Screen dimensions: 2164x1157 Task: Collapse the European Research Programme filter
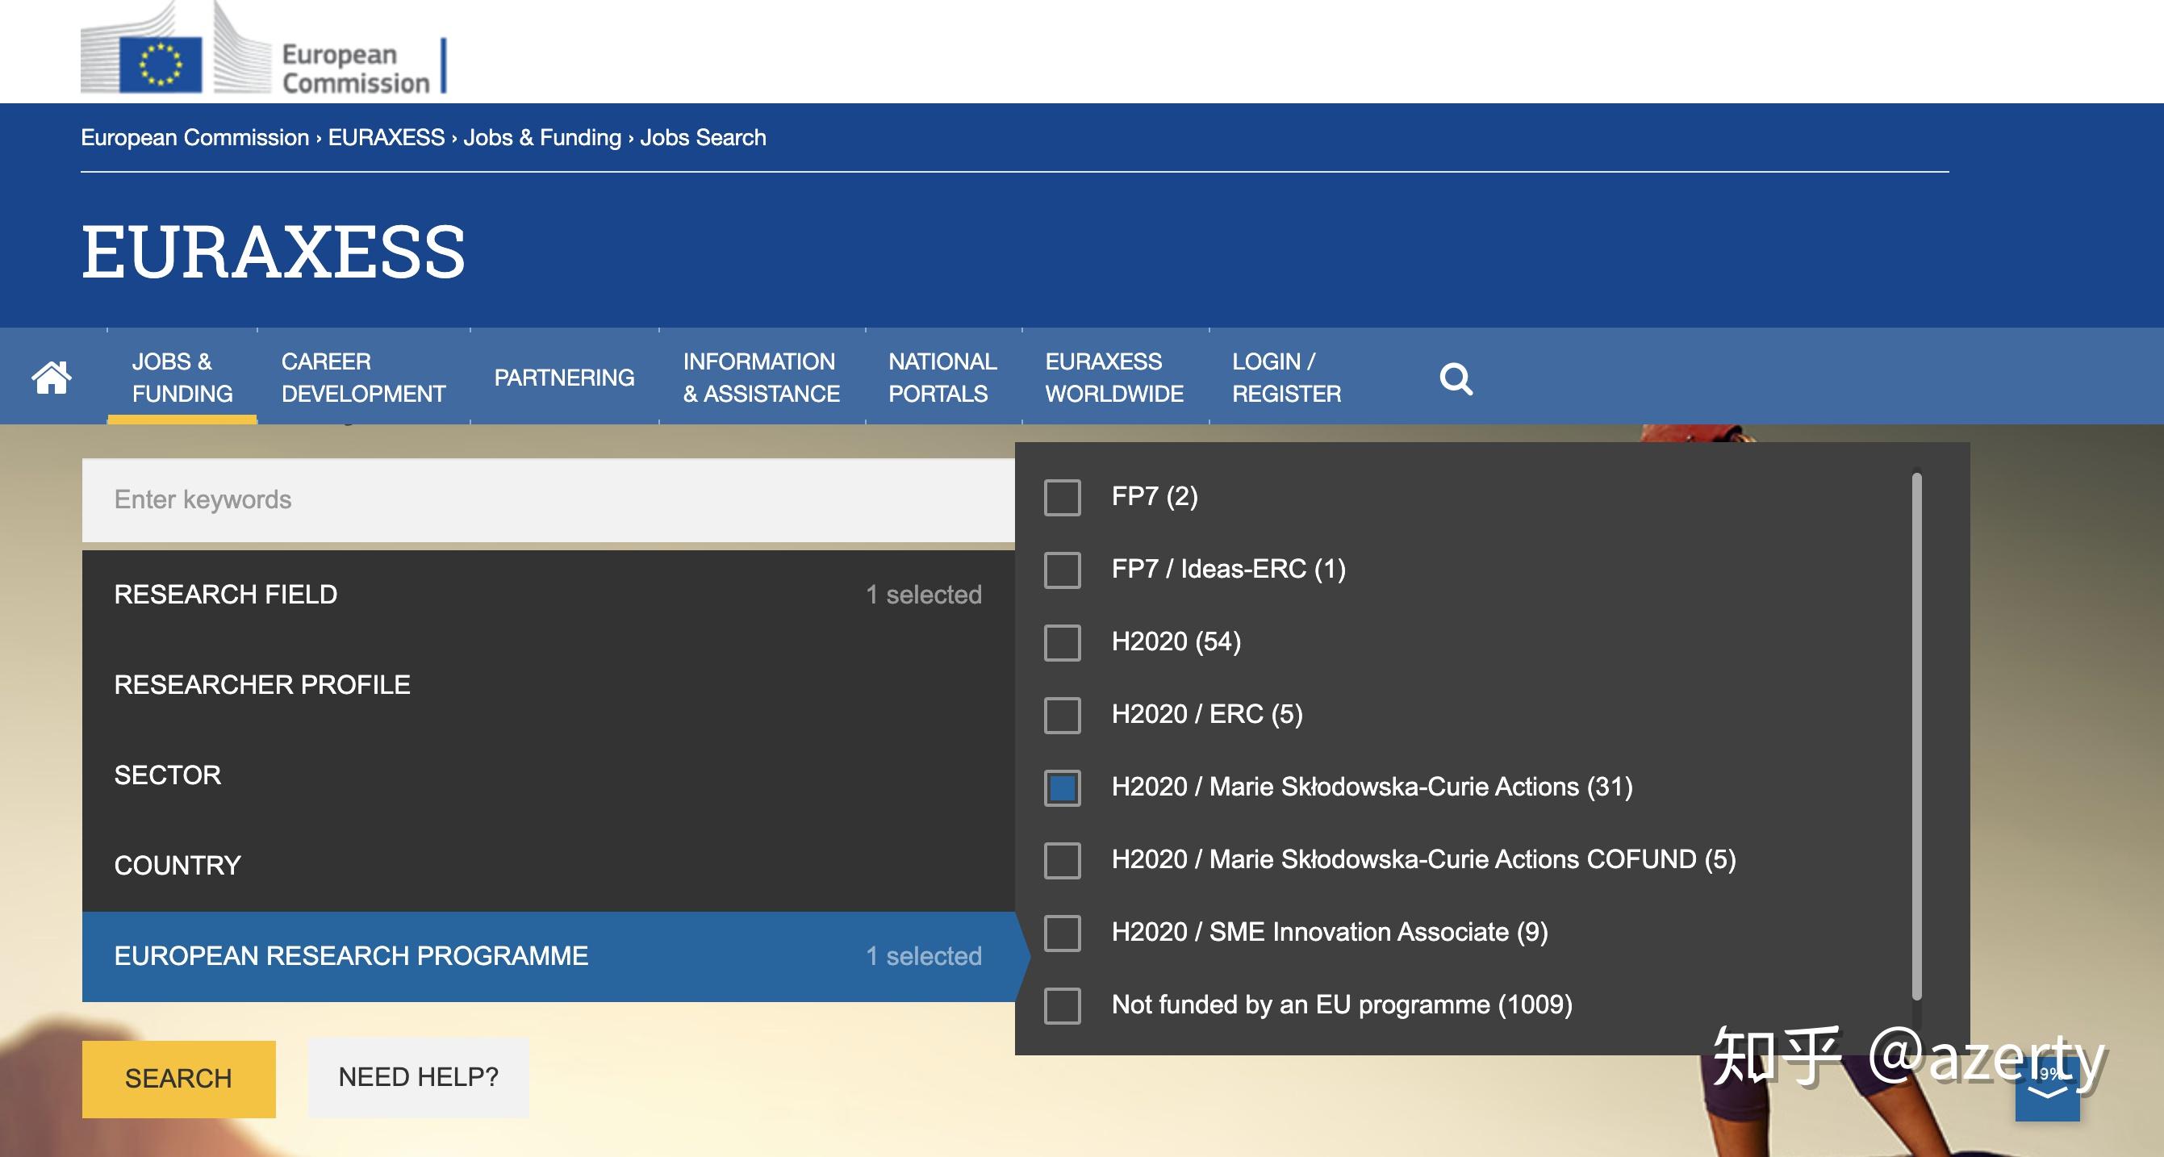click(549, 956)
